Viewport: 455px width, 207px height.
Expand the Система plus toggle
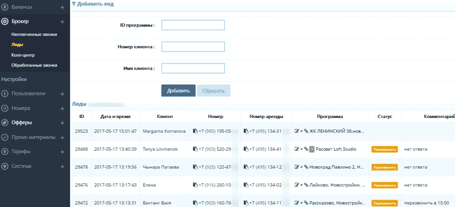pos(62,167)
